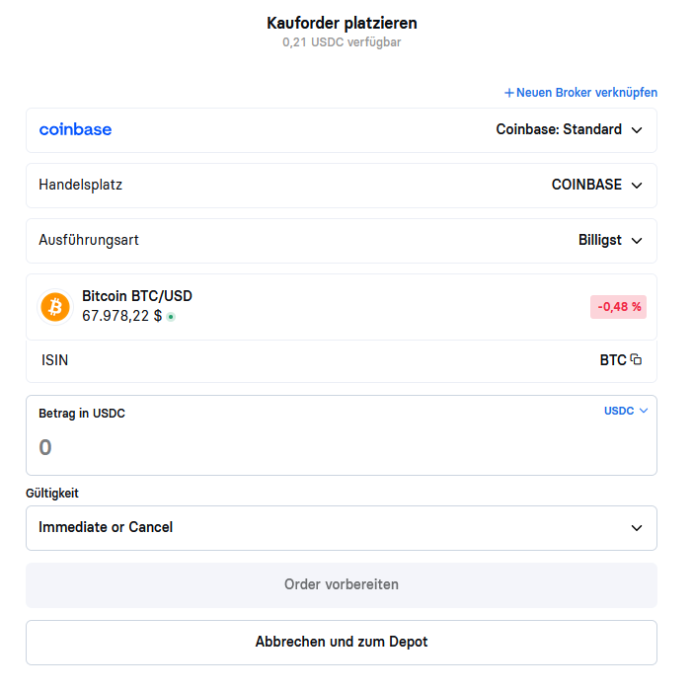Switch the amount currency via USDC selector

[626, 411]
